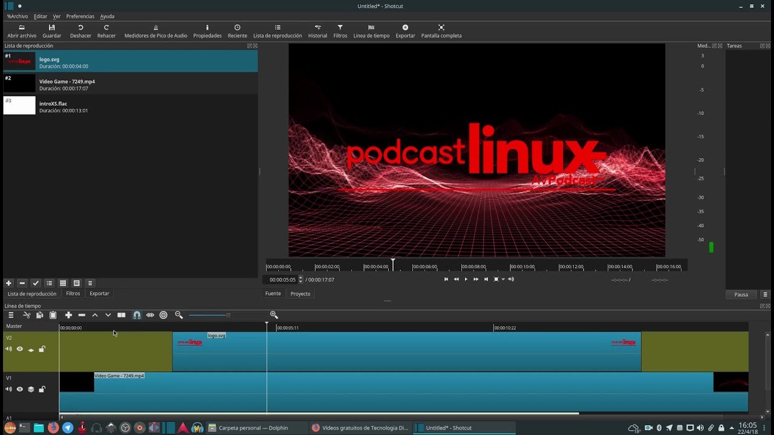774x435 pixels.
Task: Mute the V2 track
Action: click(8, 349)
